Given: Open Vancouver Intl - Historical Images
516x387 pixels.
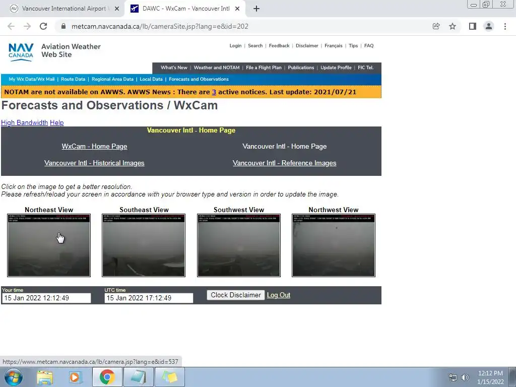Looking at the screenshot, I should coord(94,163).
